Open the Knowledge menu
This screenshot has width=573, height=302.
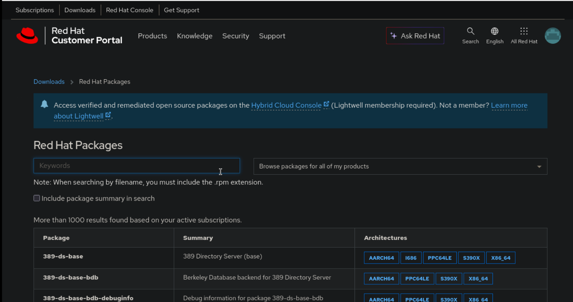[195, 36]
